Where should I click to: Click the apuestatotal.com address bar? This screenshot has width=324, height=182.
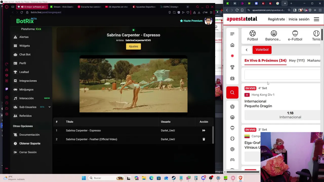coord(268,10)
